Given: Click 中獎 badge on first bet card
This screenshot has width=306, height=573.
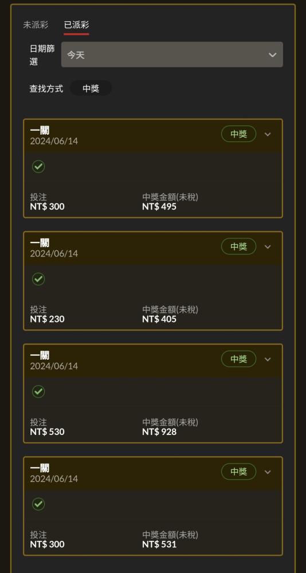Looking at the screenshot, I should pos(239,134).
